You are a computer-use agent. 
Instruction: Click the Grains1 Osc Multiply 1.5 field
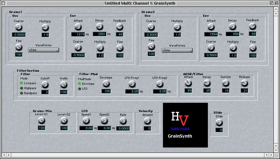(45, 35)
